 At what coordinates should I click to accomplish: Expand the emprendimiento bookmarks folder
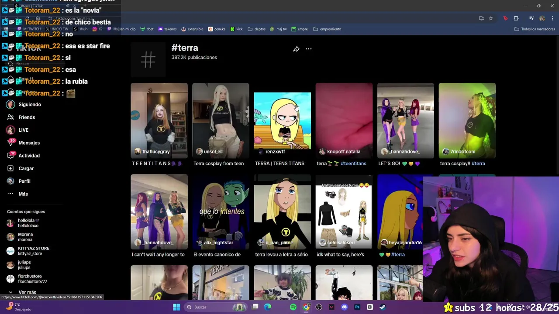[327, 29]
